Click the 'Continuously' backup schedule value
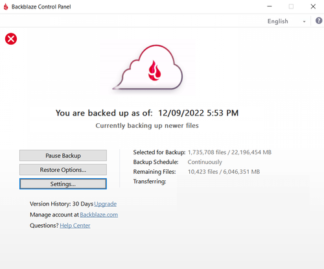Viewport: 324px width, 269px height. coord(205,162)
